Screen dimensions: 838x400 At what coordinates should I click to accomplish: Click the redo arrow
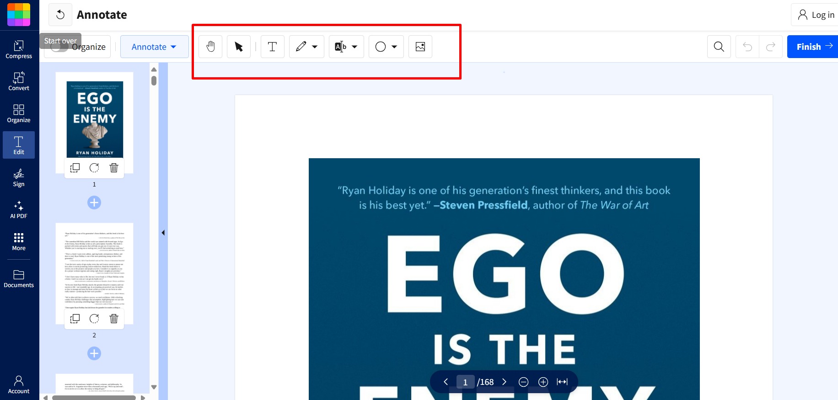pyautogui.click(x=771, y=47)
